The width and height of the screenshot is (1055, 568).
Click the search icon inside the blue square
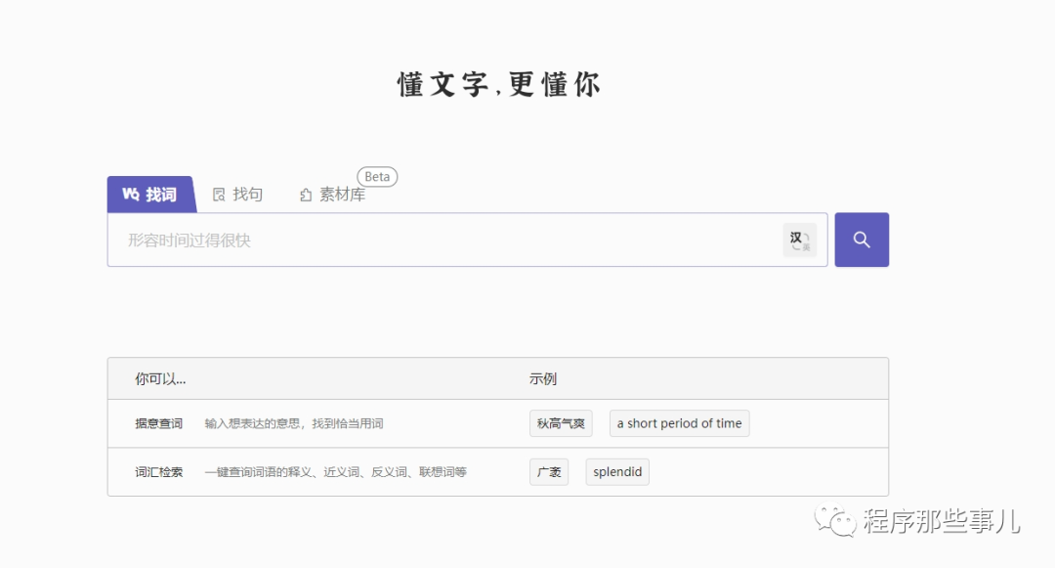pos(862,239)
